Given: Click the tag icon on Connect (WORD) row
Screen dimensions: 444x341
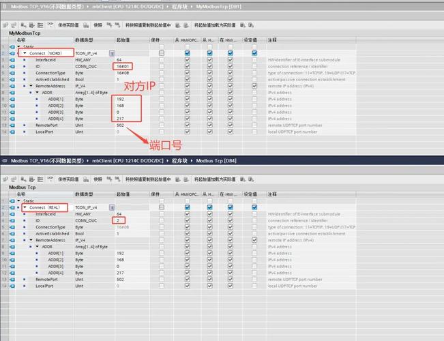Looking at the screenshot, I should [x=12, y=53].
